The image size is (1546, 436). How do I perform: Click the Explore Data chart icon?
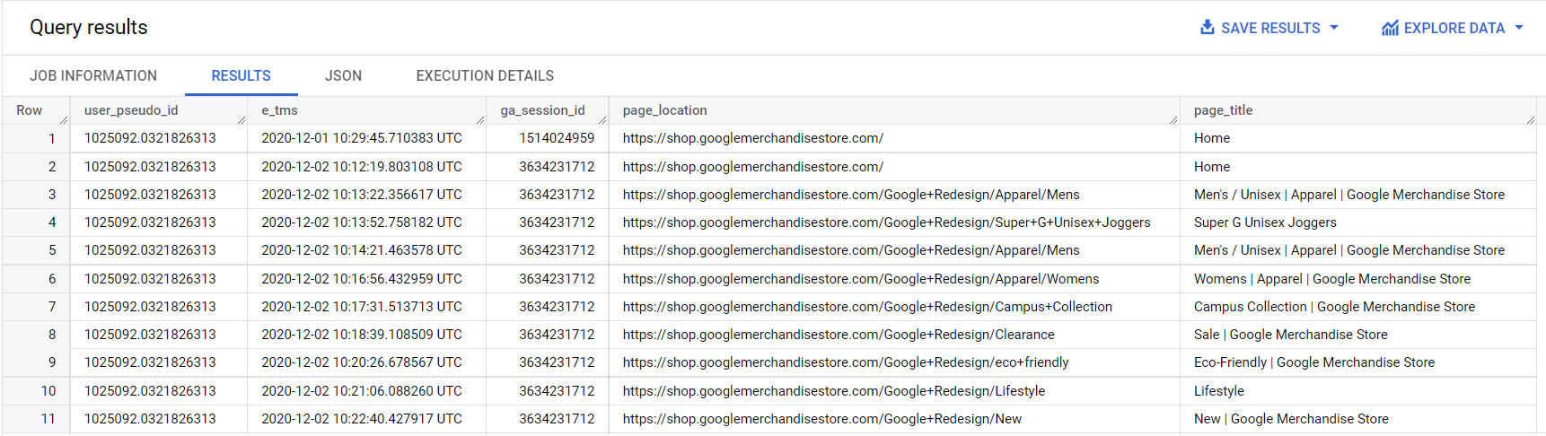(x=1390, y=28)
